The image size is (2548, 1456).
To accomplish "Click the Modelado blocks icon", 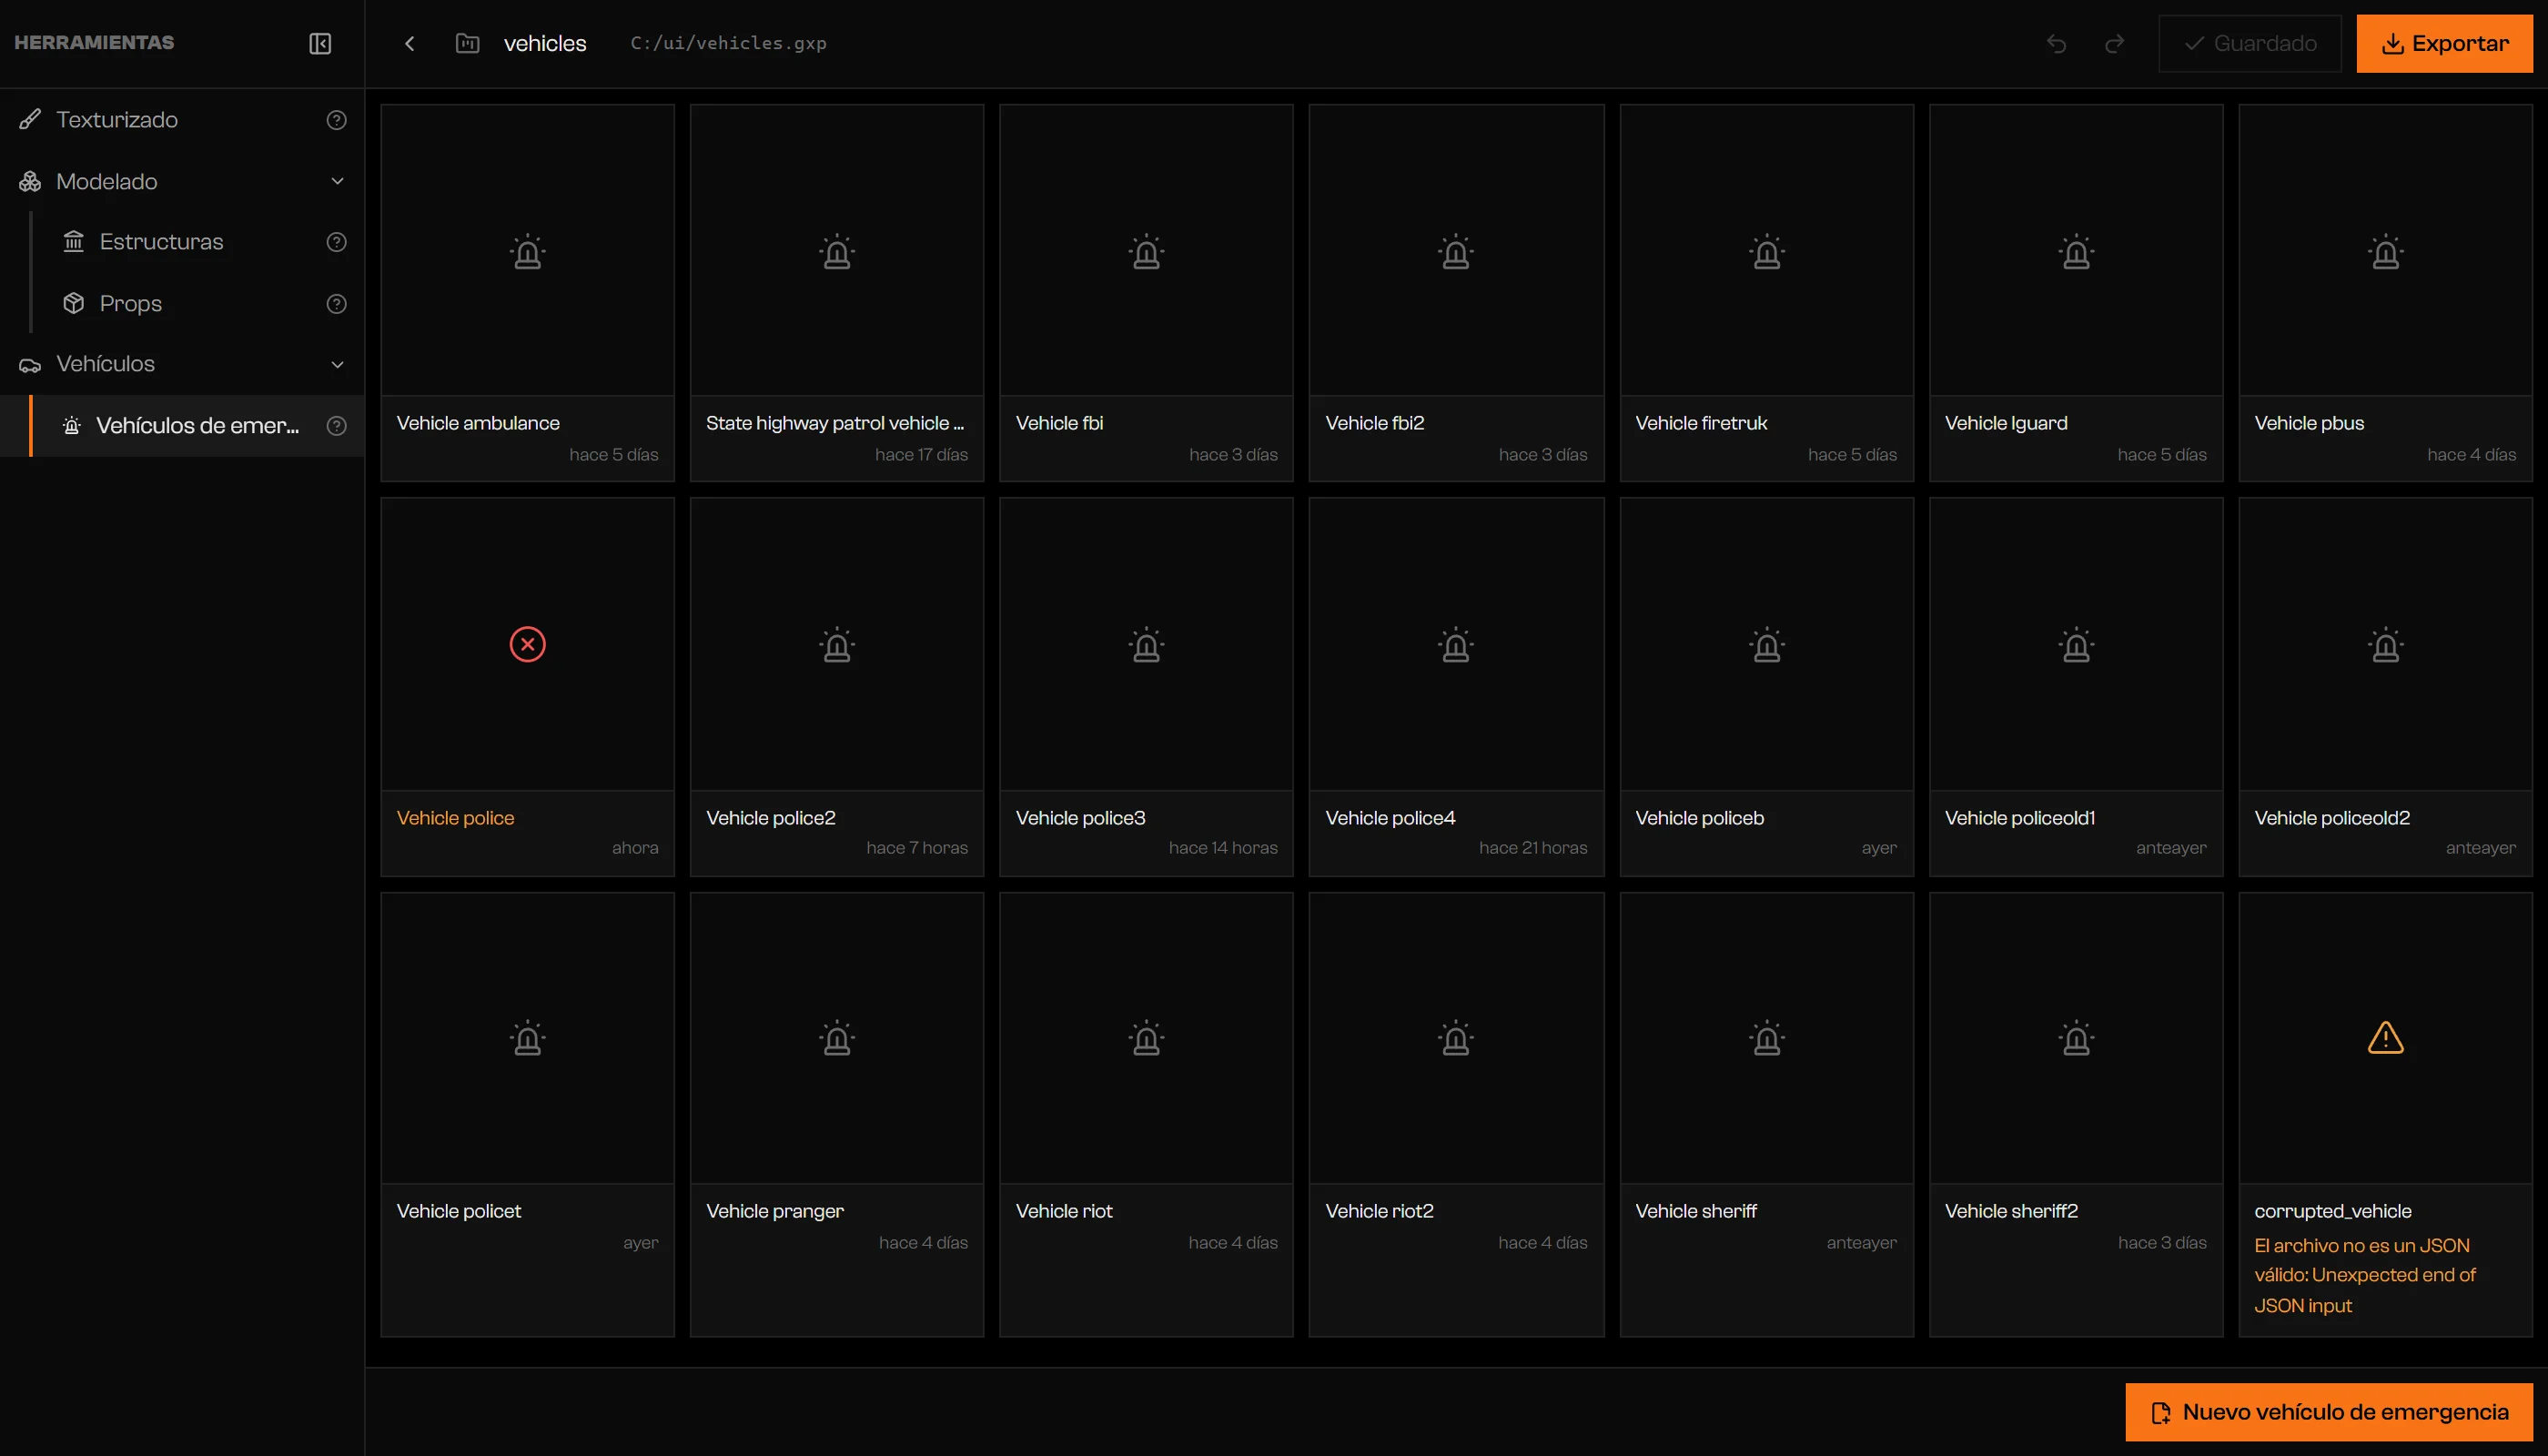I will pos(30,181).
